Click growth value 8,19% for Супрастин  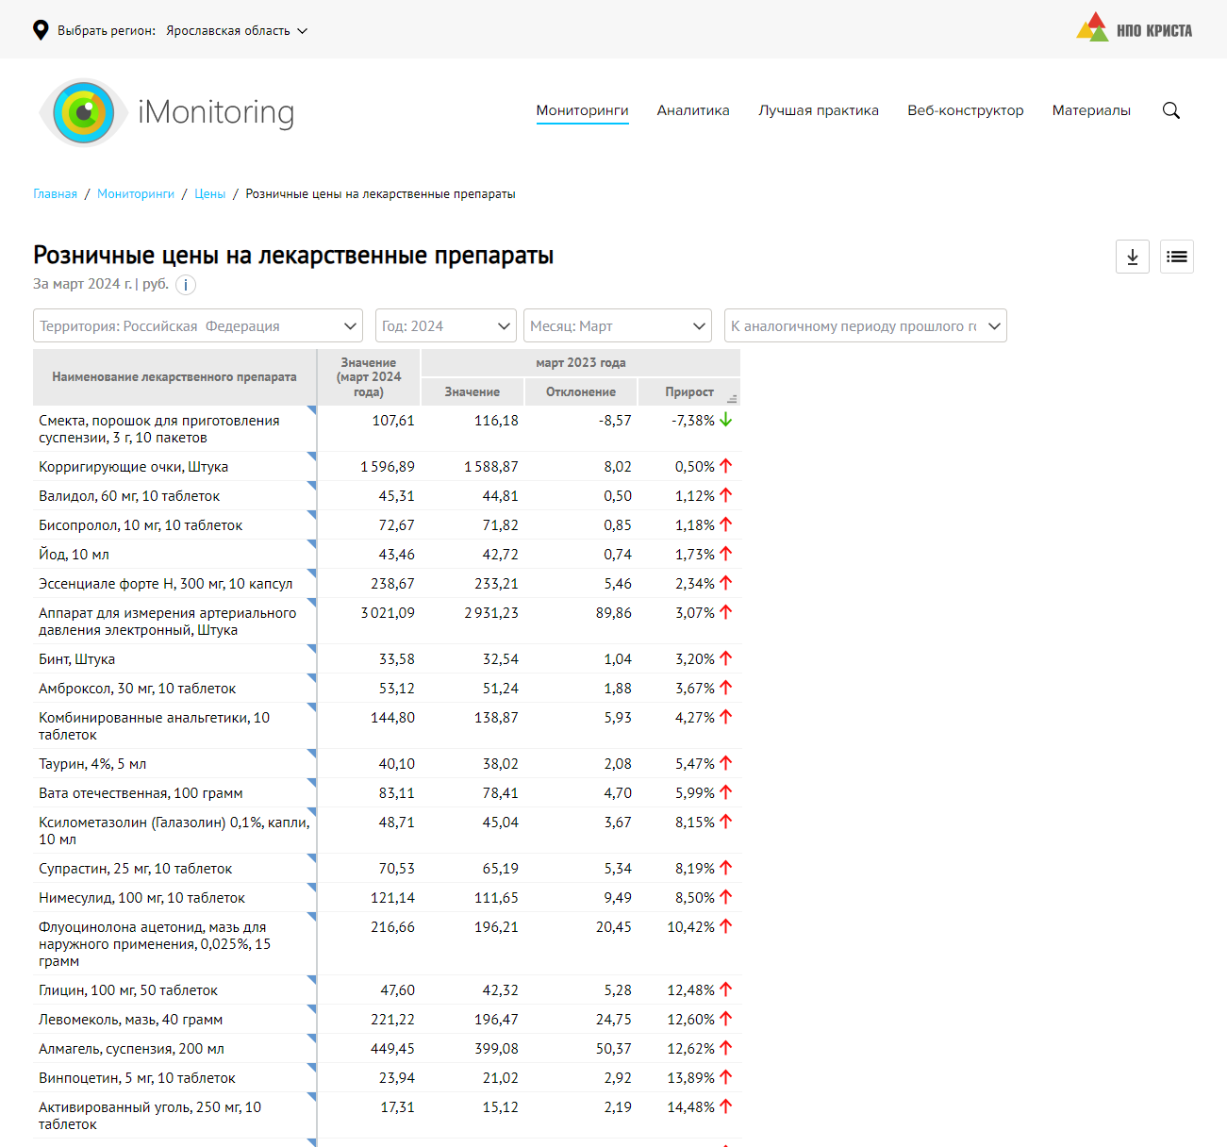coord(695,869)
